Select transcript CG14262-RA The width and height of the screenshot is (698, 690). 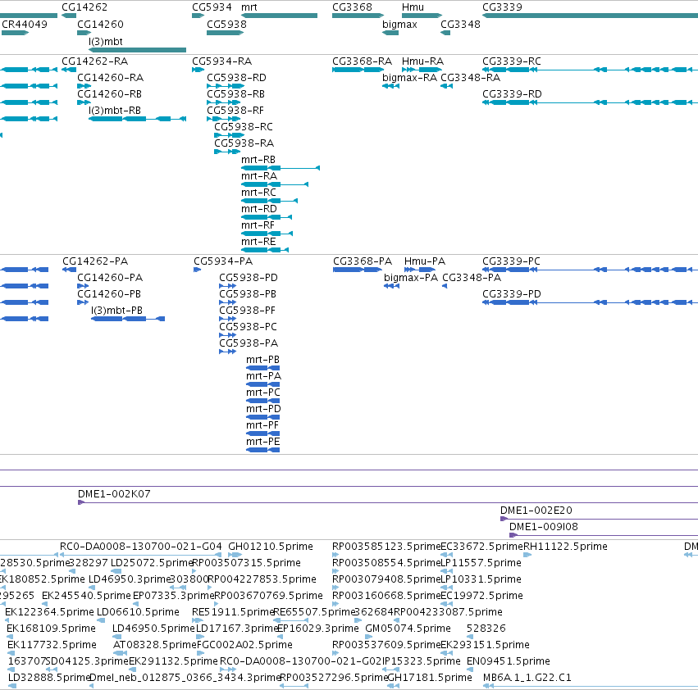tap(69, 70)
